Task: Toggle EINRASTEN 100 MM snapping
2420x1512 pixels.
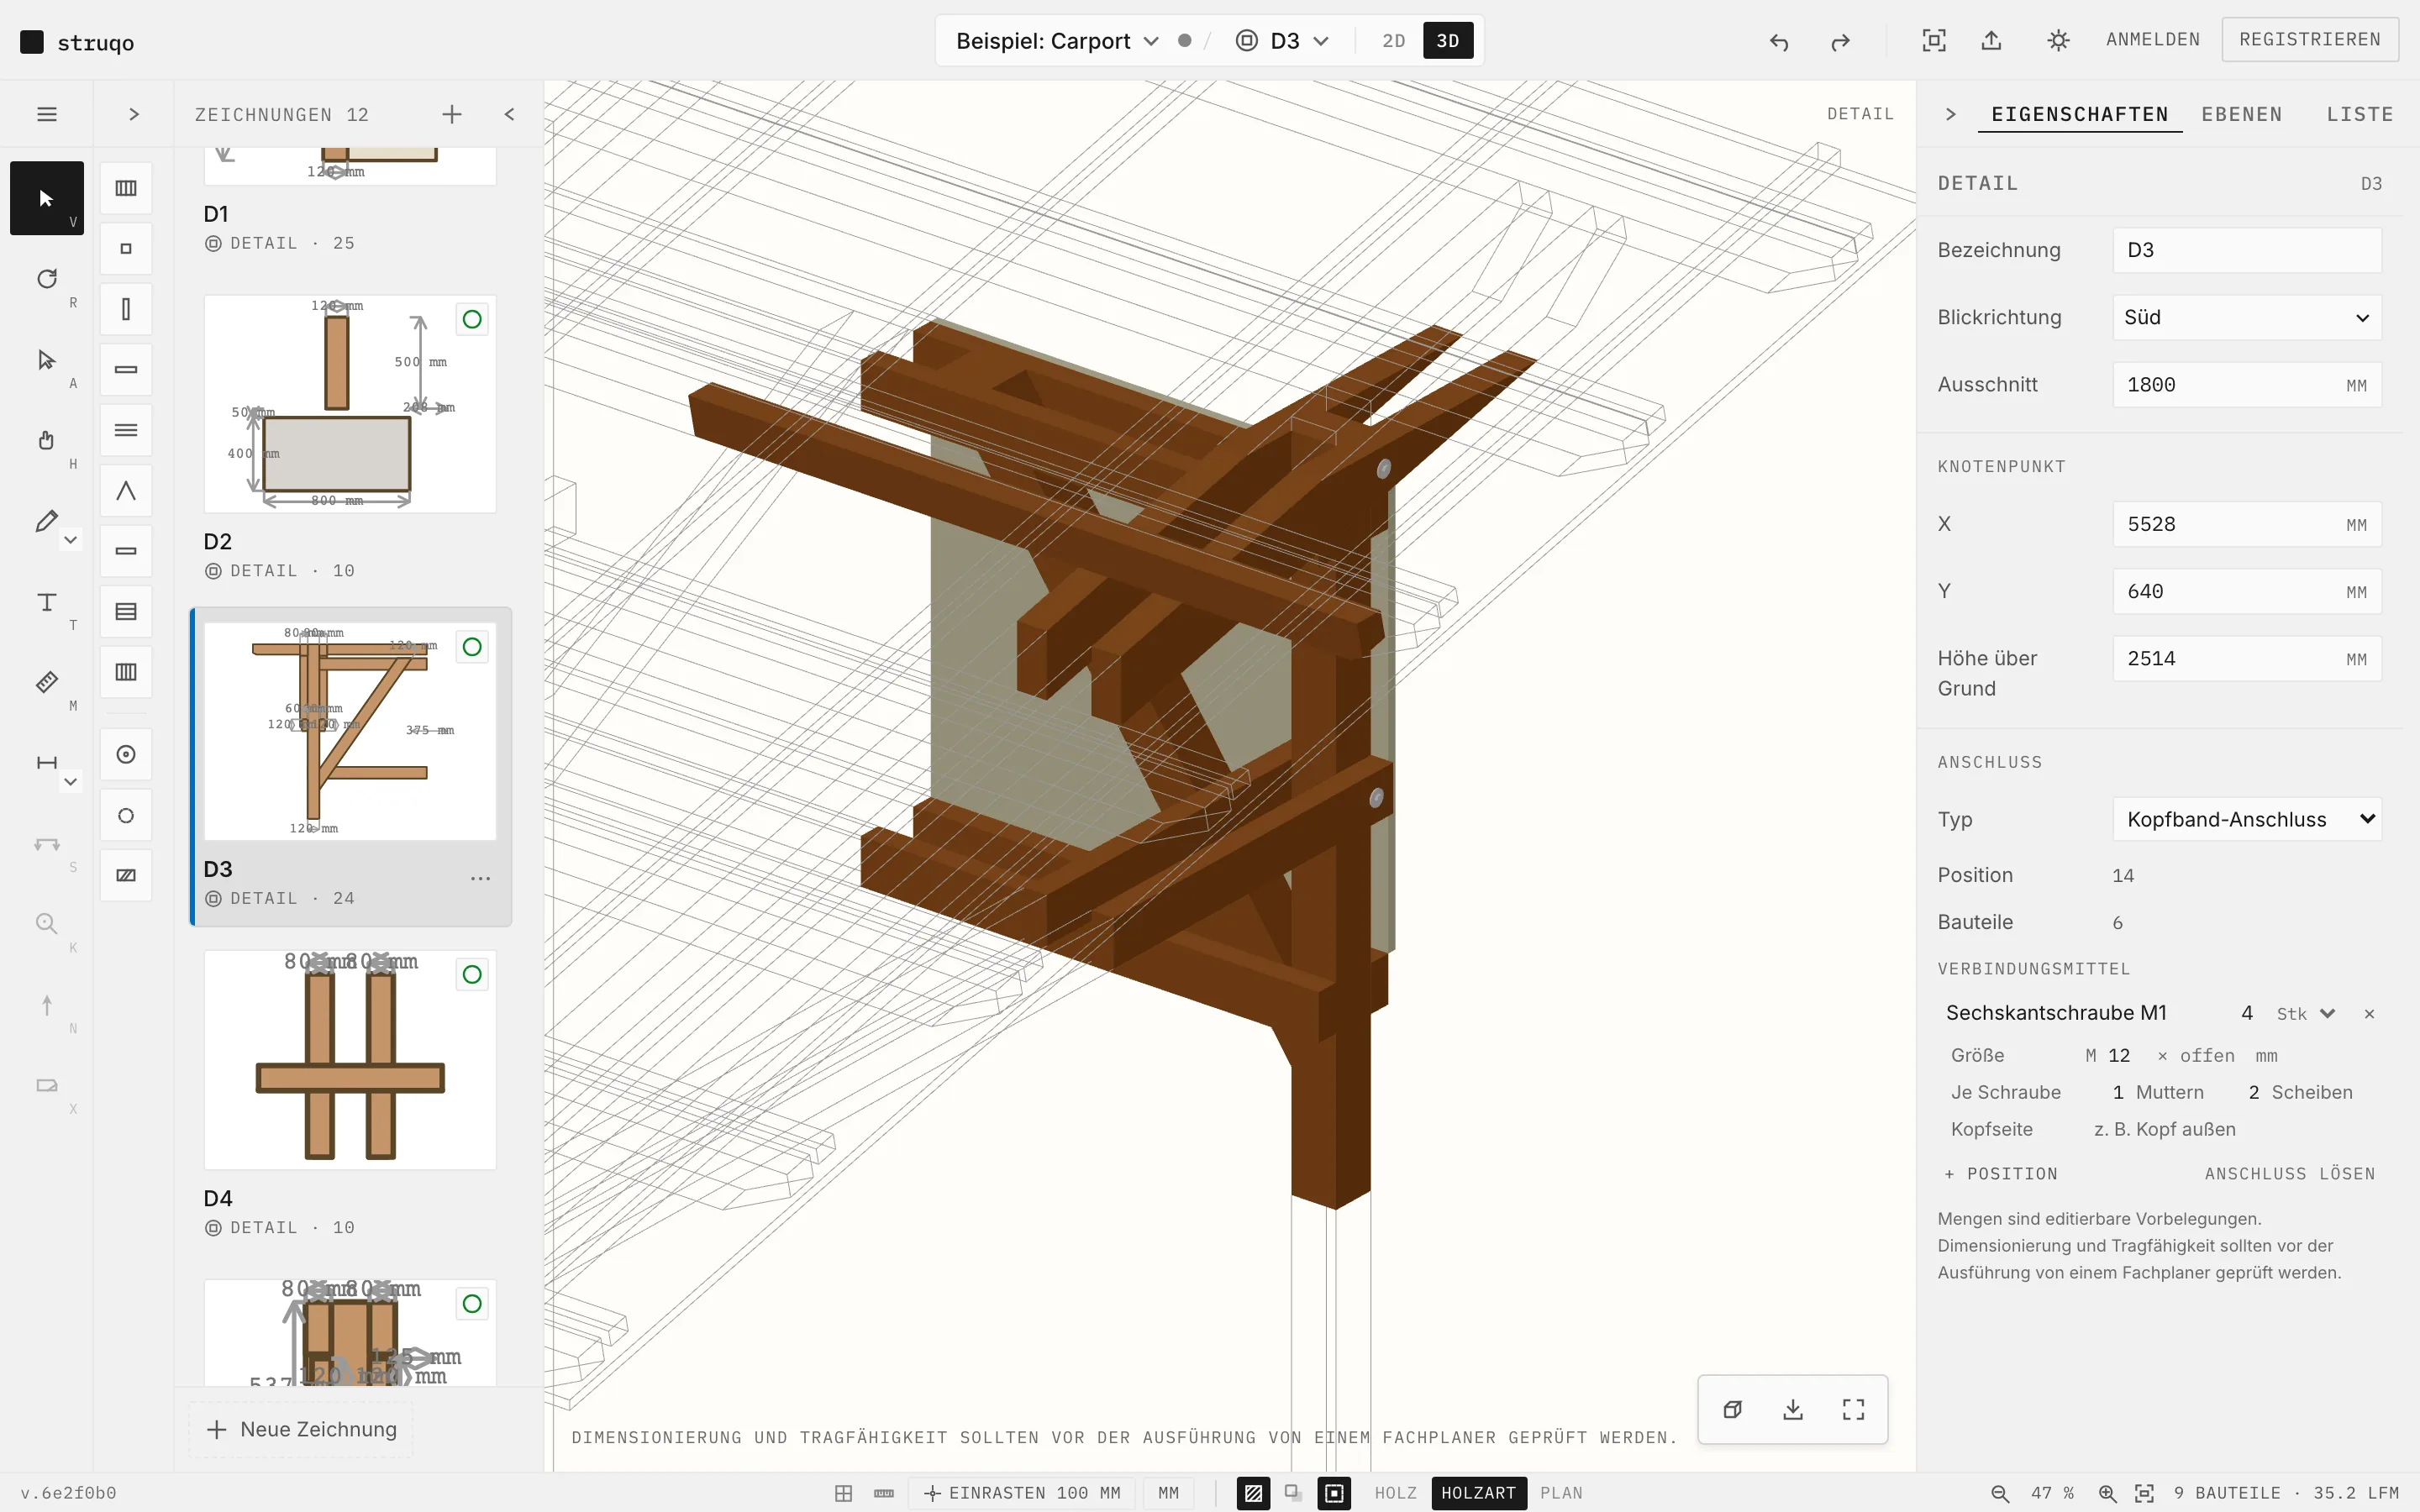Action: (x=1021, y=1493)
